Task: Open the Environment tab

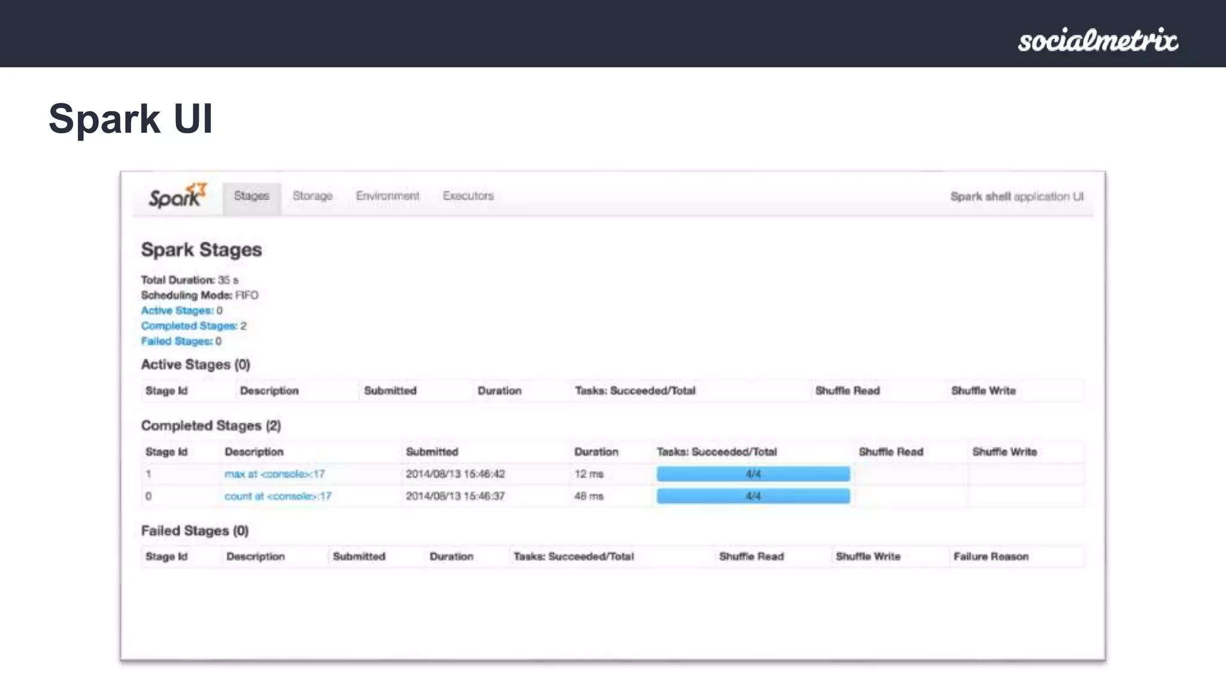Action: coord(387,196)
